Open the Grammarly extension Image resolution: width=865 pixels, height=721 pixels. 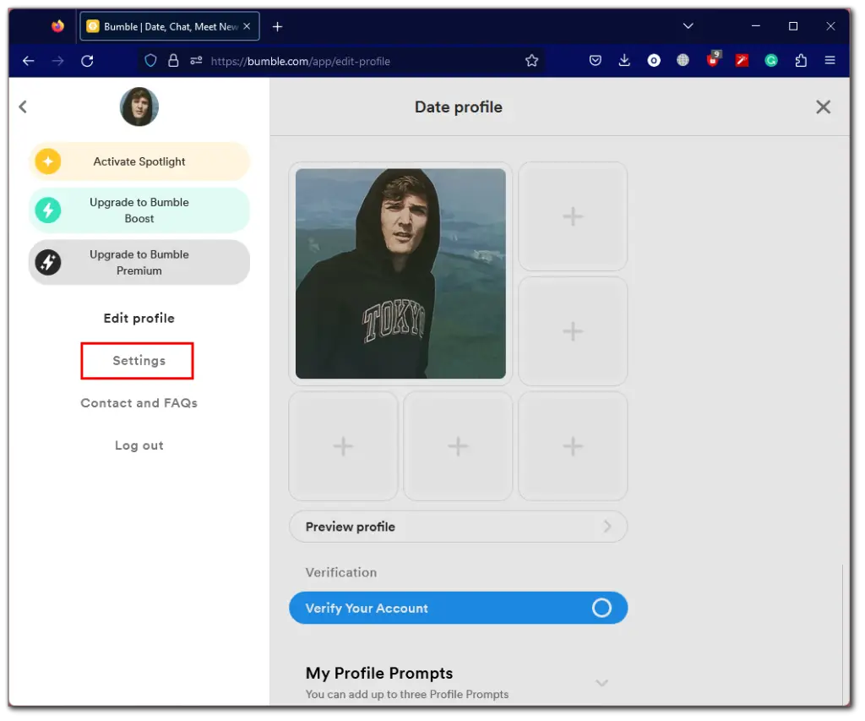point(771,60)
